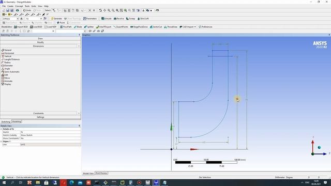Select the Angle dimension tool

pos(6,69)
